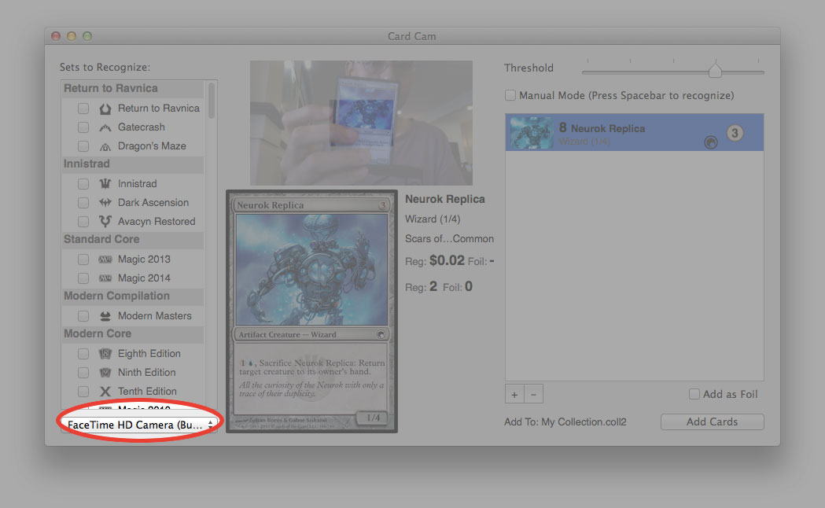Viewport: 825px width, 508px height.
Task: Select the Return to Ravnica set icon
Action: (x=105, y=108)
